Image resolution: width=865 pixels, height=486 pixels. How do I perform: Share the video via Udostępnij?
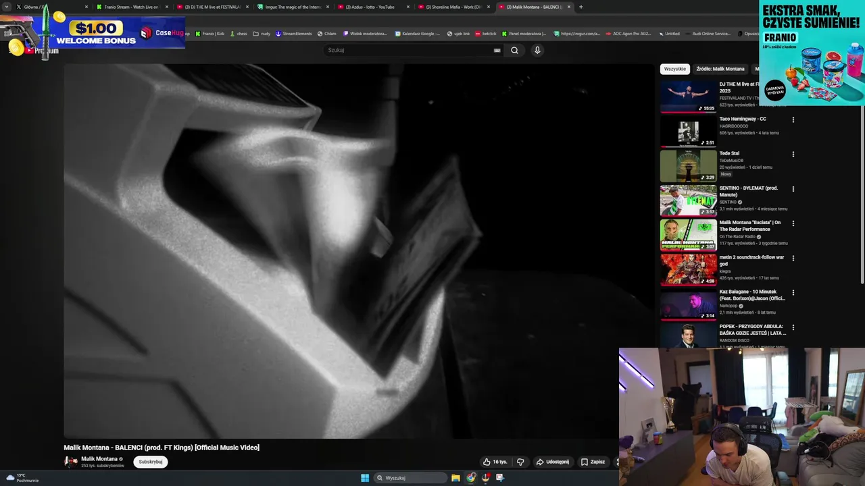pos(552,462)
